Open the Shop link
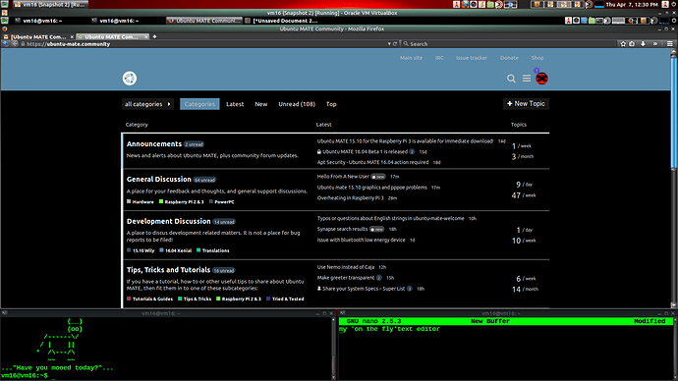This screenshot has width=678, height=381. (537, 58)
